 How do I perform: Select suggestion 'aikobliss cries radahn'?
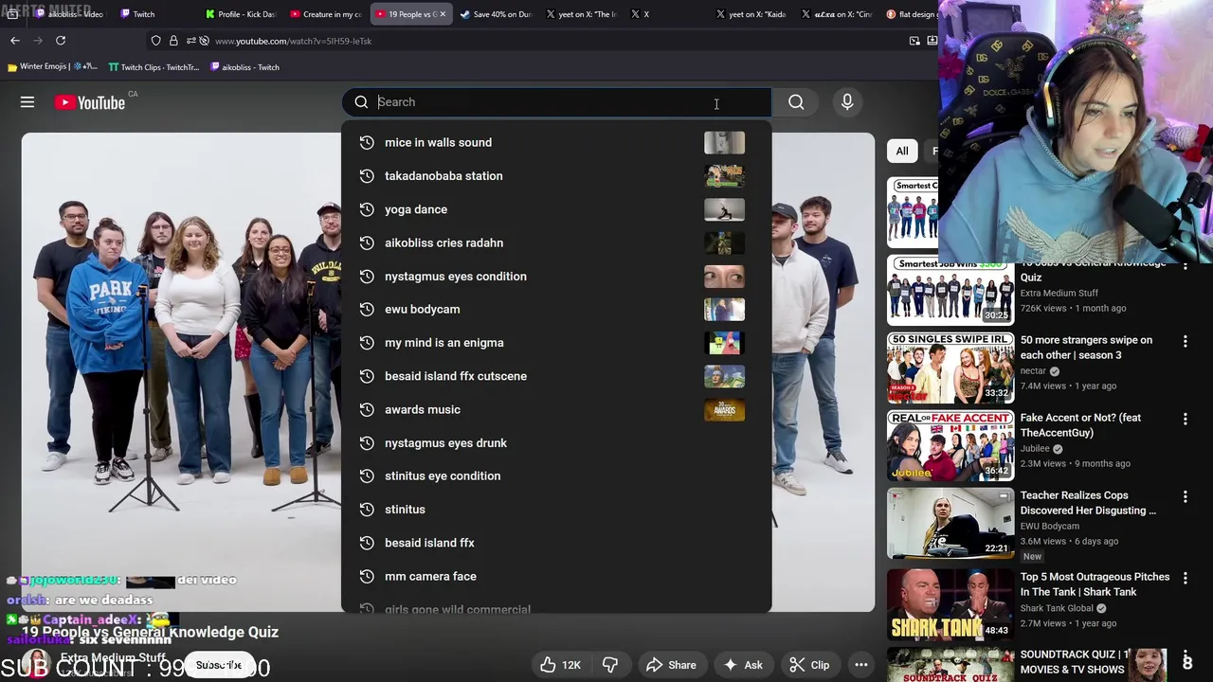point(556,242)
